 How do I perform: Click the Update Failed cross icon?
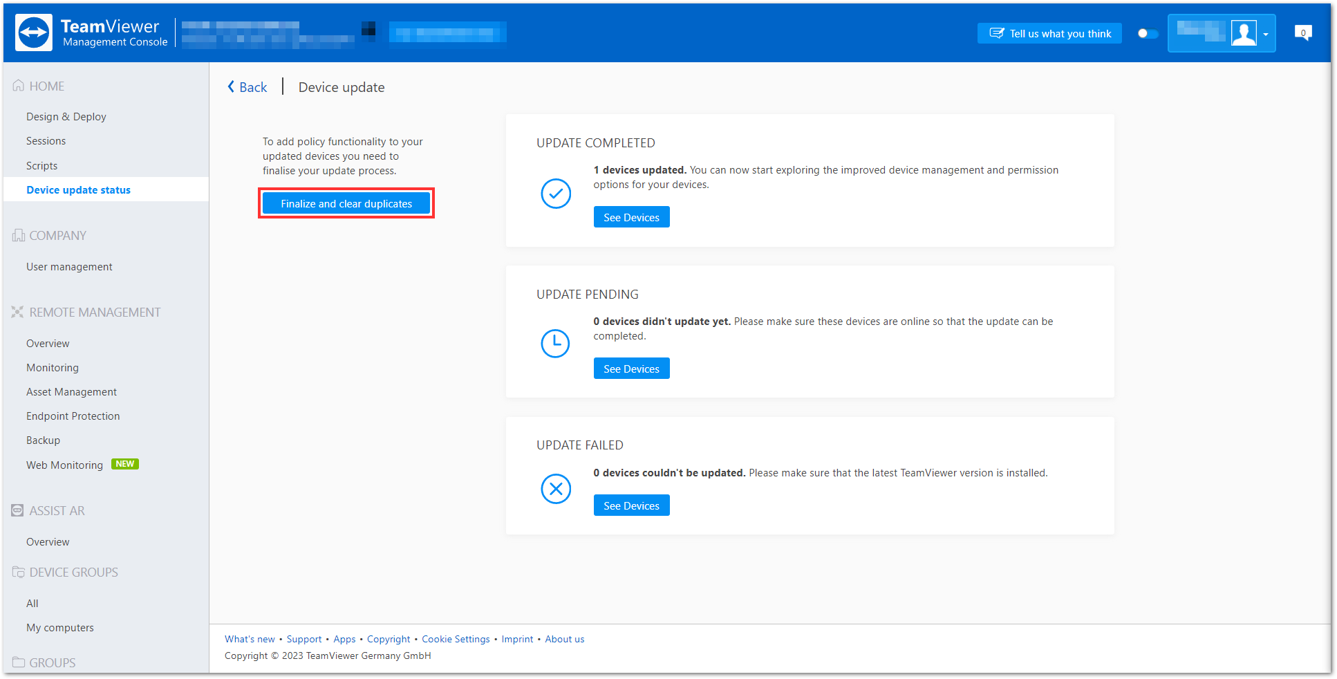(556, 489)
